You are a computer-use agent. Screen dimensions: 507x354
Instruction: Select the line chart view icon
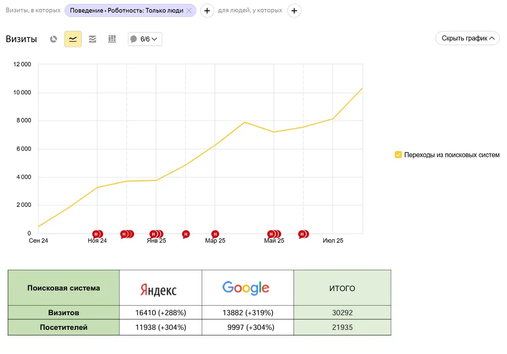pos(73,39)
